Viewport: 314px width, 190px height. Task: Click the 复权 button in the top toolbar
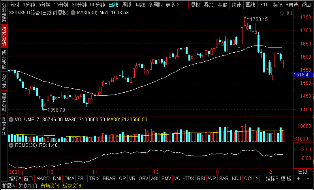tap(195, 5)
